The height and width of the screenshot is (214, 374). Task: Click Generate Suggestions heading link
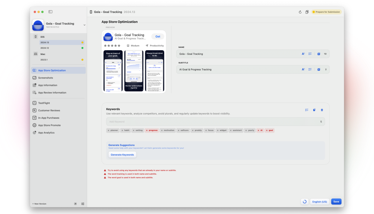(121, 145)
